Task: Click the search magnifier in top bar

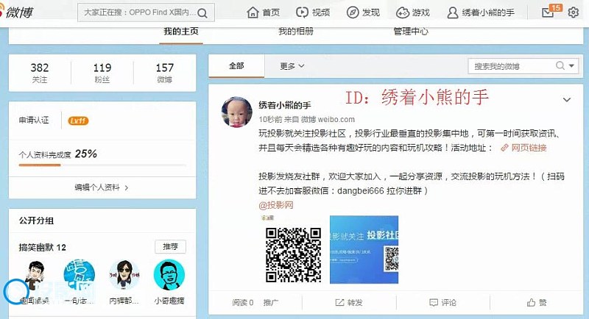Action: point(202,13)
